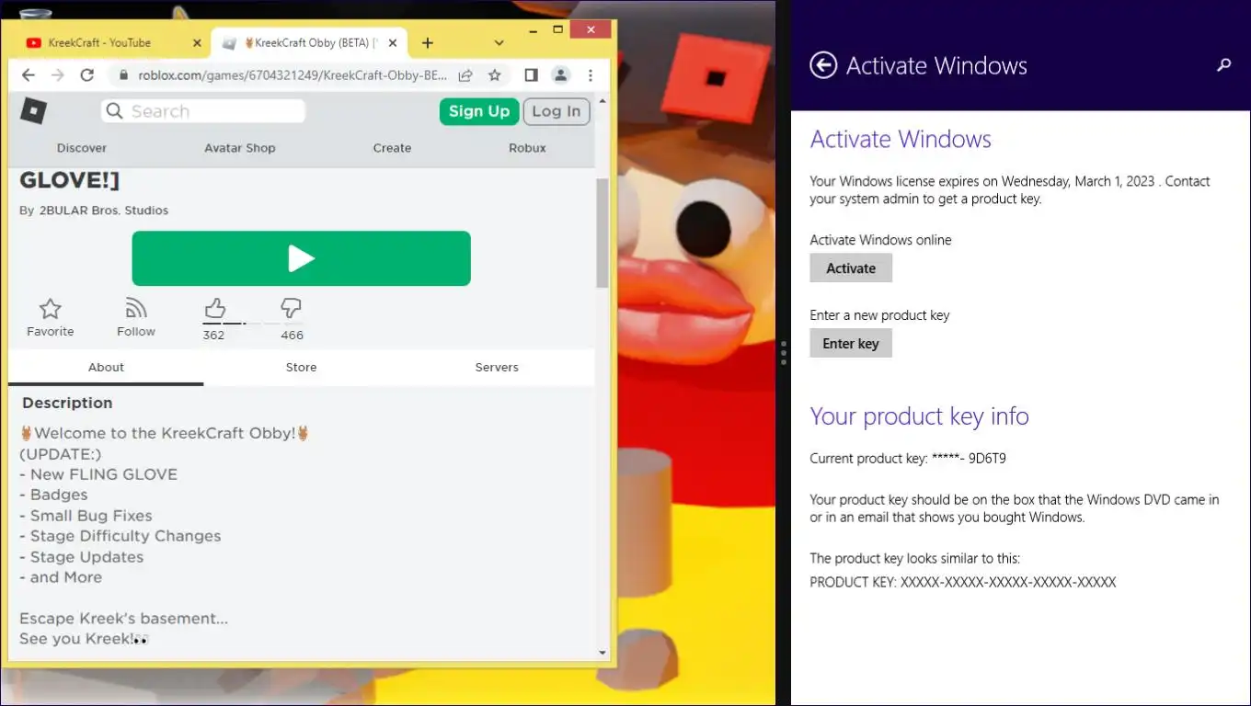Open Chrome profile avatar icon

(560, 75)
